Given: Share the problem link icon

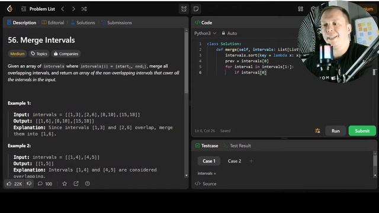Looking at the screenshot, I should [76, 184].
